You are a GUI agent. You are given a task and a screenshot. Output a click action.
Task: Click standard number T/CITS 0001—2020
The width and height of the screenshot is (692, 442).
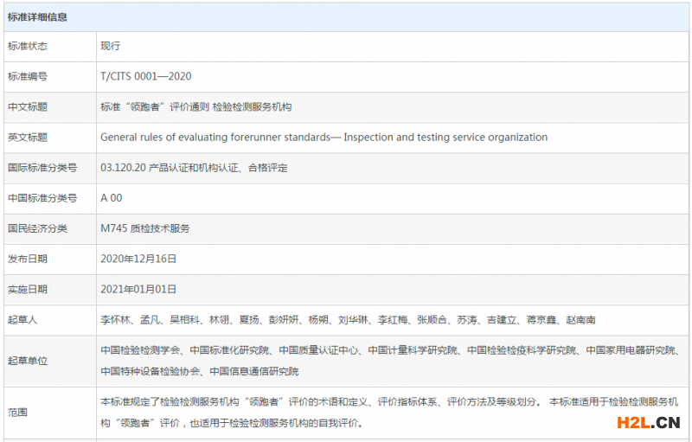point(146,76)
